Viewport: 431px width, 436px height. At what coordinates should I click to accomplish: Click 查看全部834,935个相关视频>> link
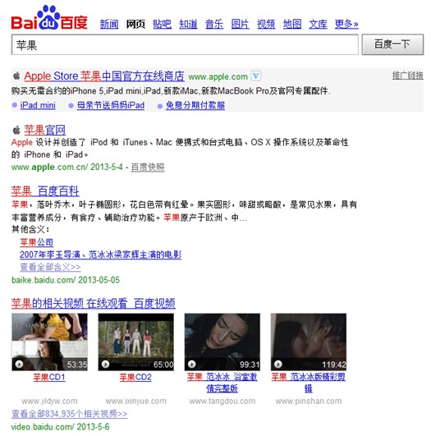[69, 414]
